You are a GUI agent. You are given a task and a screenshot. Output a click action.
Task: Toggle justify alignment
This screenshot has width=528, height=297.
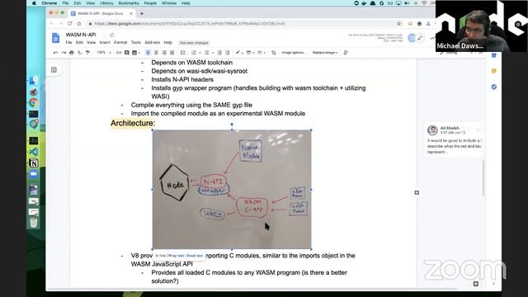[172, 53]
